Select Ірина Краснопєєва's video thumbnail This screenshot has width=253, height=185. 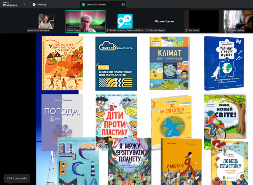(x=46, y=21)
